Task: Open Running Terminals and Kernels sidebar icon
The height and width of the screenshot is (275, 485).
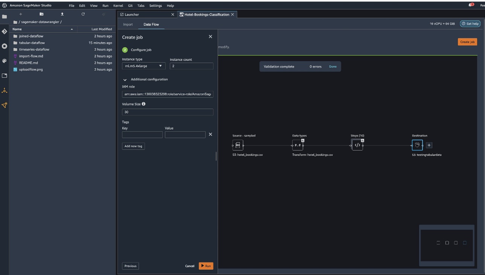Action: (5, 46)
